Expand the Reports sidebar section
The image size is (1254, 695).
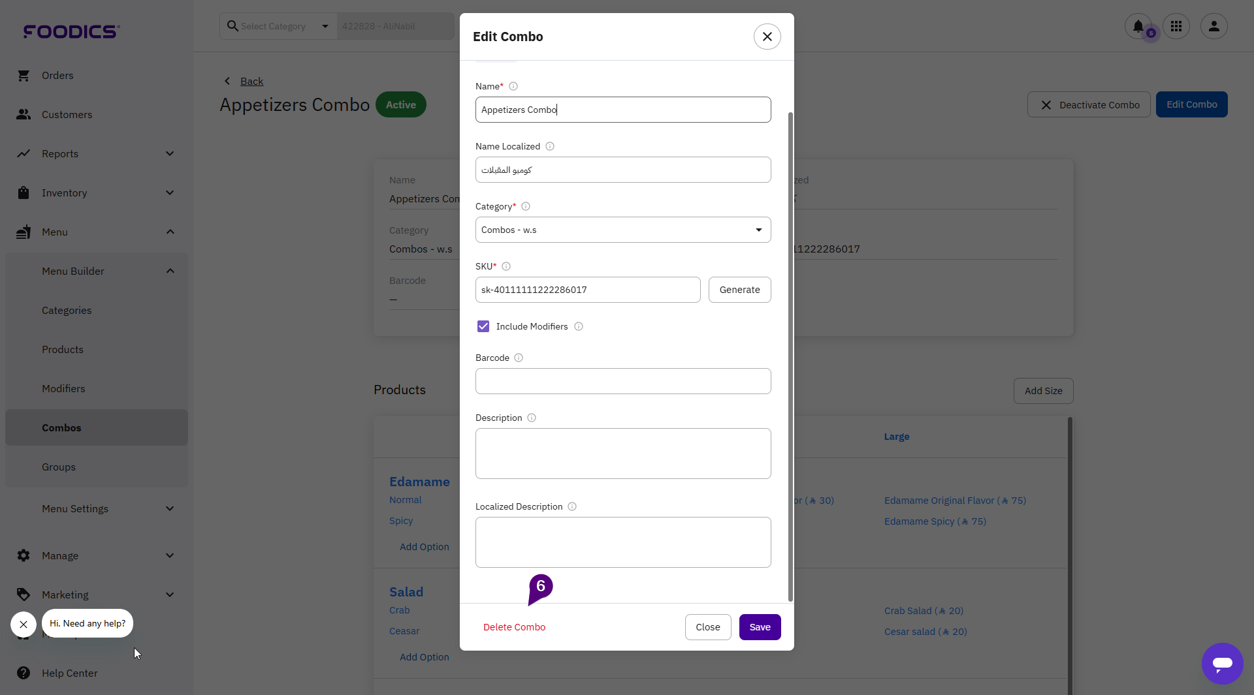pyautogui.click(x=95, y=154)
